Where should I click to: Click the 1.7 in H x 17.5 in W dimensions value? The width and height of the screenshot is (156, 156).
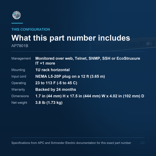tap(90, 96)
